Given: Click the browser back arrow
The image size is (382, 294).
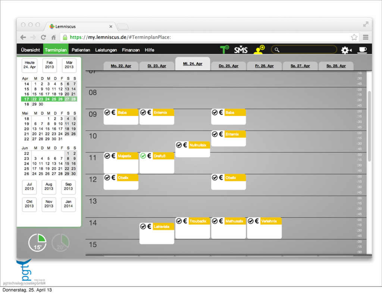Looking at the screenshot, I should point(24,37).
